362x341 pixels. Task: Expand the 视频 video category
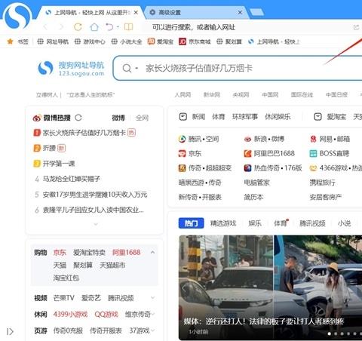[152, 298]
